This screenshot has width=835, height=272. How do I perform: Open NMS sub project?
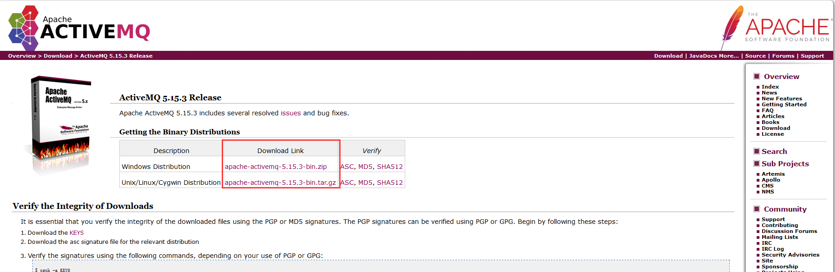(x=768, y=192)
